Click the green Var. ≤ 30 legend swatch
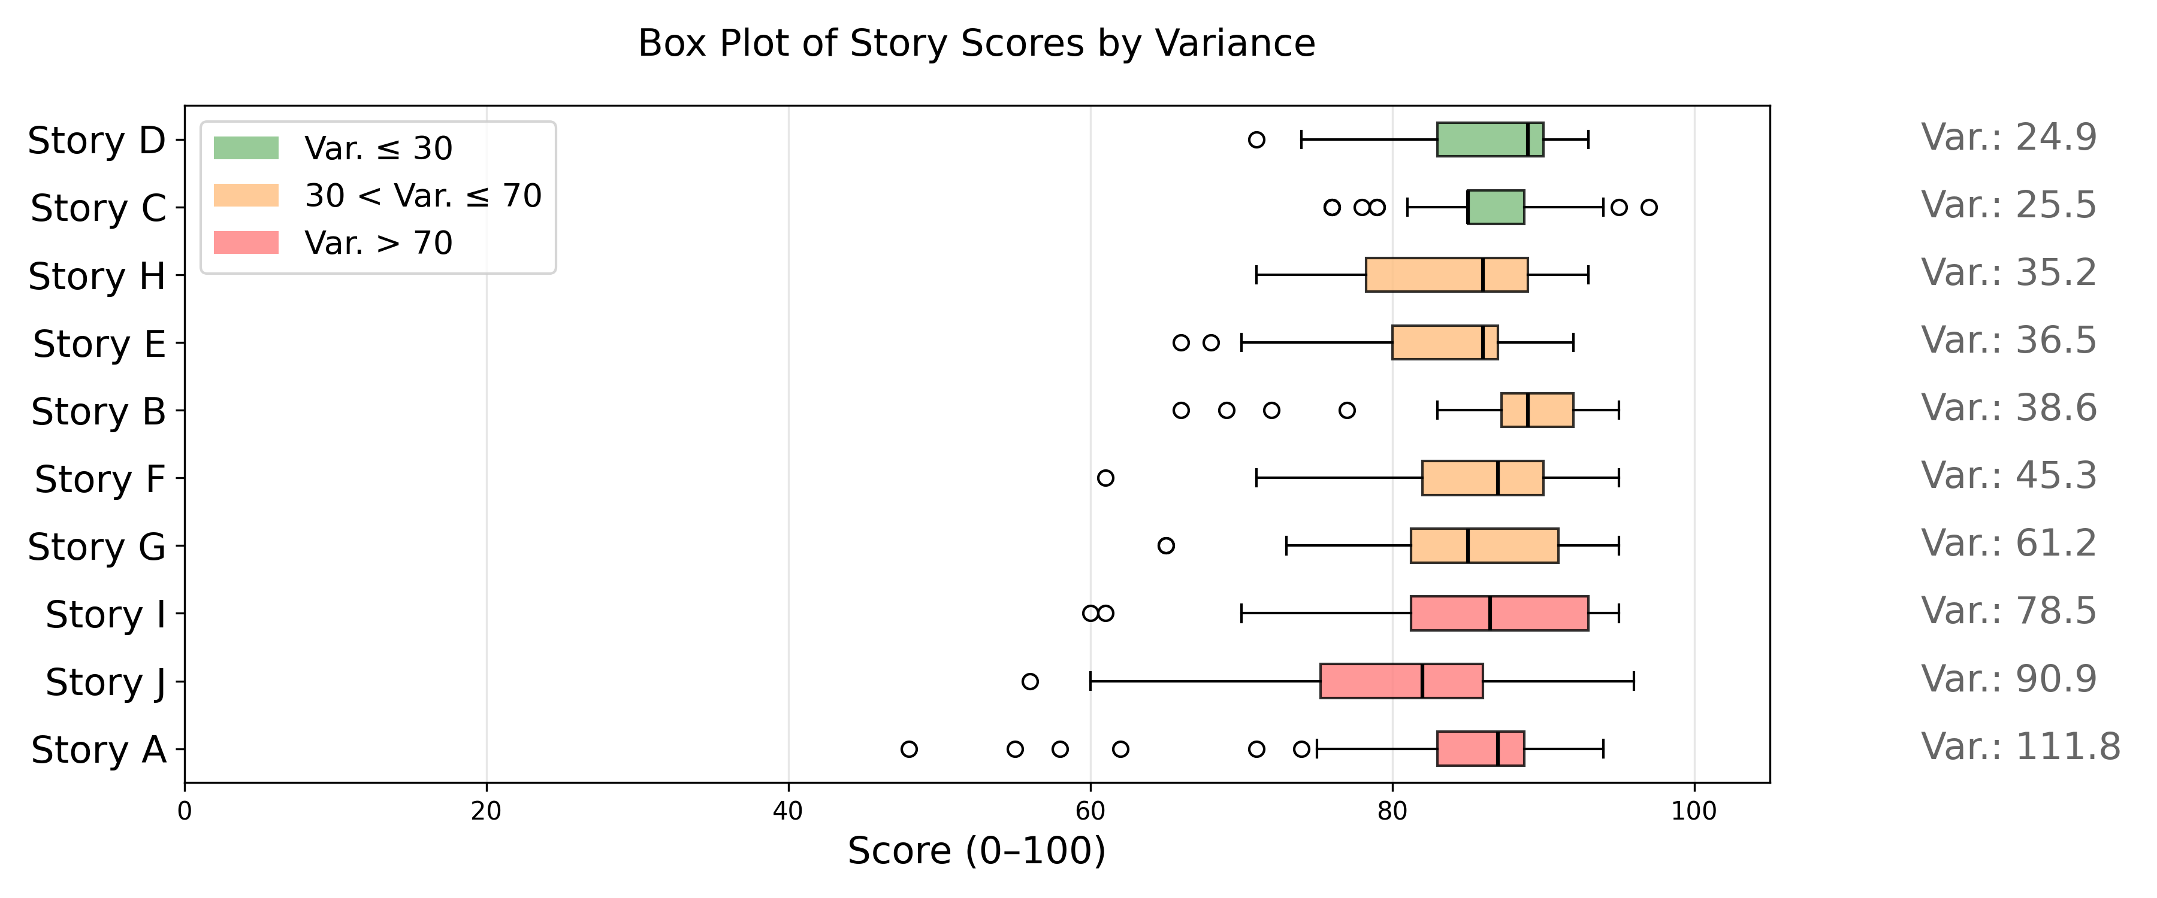 click(x=245, y=148)
